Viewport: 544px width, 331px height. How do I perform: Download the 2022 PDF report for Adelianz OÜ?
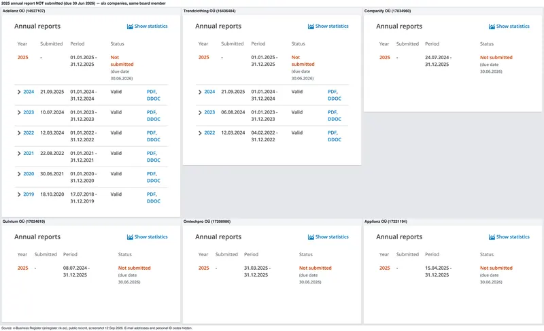click(x=151, y=133)
